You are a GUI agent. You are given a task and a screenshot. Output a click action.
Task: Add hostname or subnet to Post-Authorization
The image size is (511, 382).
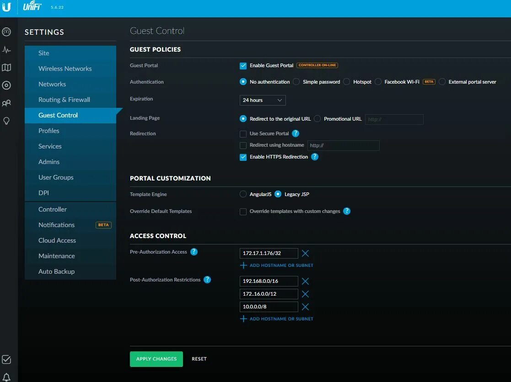(x=277, y=319)
